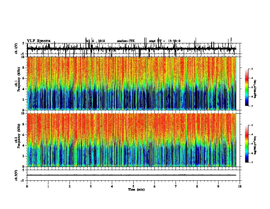Click the "-7" tick on ch.1 colorbar
270x209 pixels.
coord(252,106)
